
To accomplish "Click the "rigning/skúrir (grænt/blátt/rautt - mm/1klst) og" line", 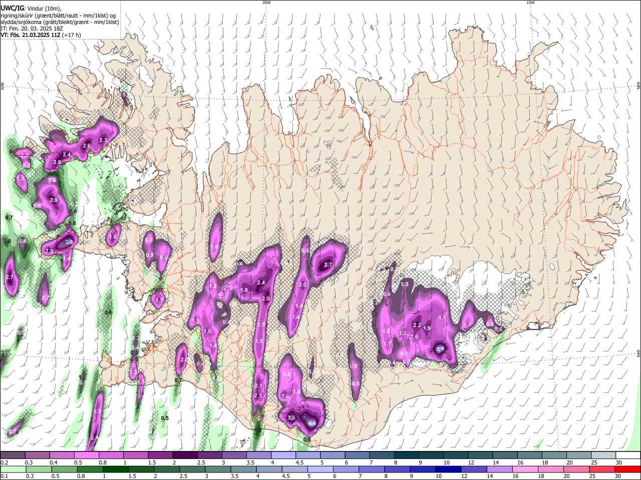I will (58, 15).
